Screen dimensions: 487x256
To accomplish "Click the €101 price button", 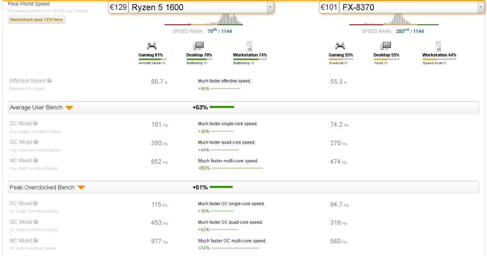I will point(329,7).
